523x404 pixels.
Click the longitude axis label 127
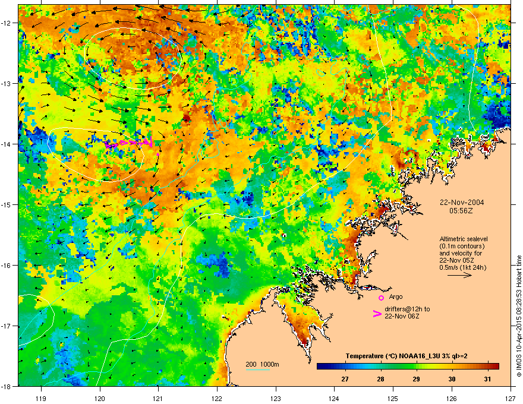[x=511, y=398]
